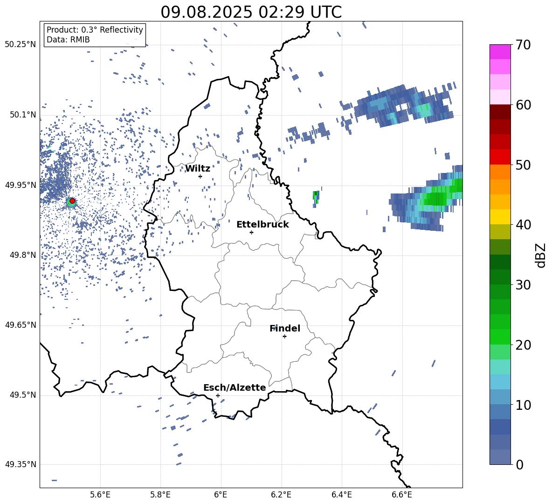Click the dBZ colorbar axis label
Screen dimensions: 552x504
(x=541, y=255)
